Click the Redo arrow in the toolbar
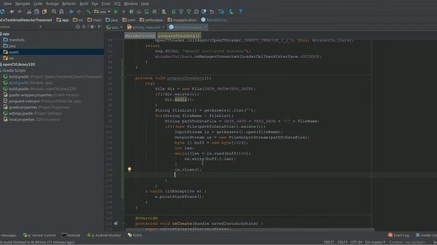The width and height of the screenshot is (437, 245). [19, 12]
